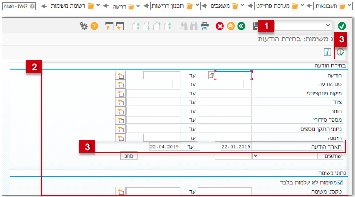
Task: Expand the דרישה breadcrumb chevron
Action: click(138, 6)
